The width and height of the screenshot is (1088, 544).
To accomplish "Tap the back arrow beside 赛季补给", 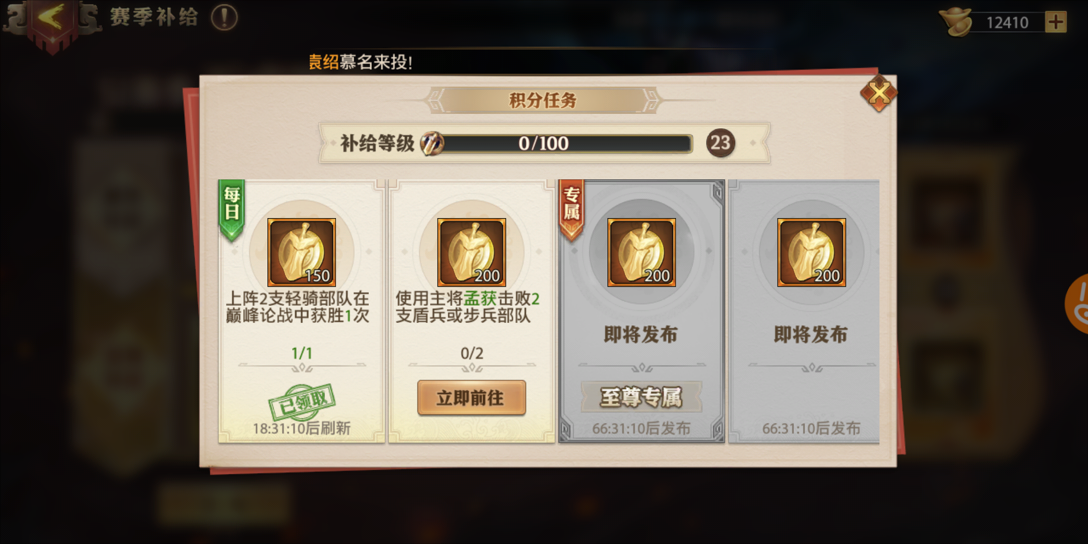I will click(51, 19).
